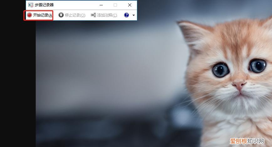
Task: Click the kitten's left eye in wallpaper
Action: click(221, 70)
